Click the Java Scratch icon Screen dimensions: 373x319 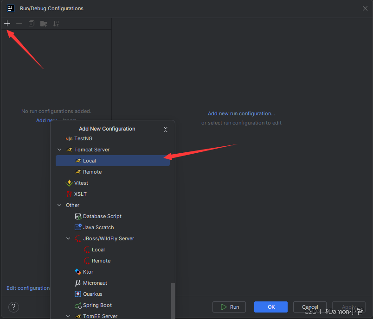pos(78,227)
